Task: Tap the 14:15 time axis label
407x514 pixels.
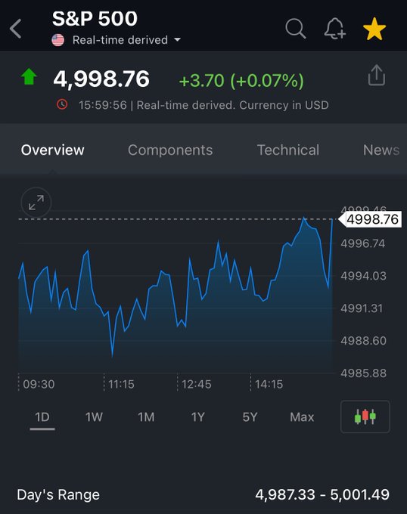Action: click(269, 384)
